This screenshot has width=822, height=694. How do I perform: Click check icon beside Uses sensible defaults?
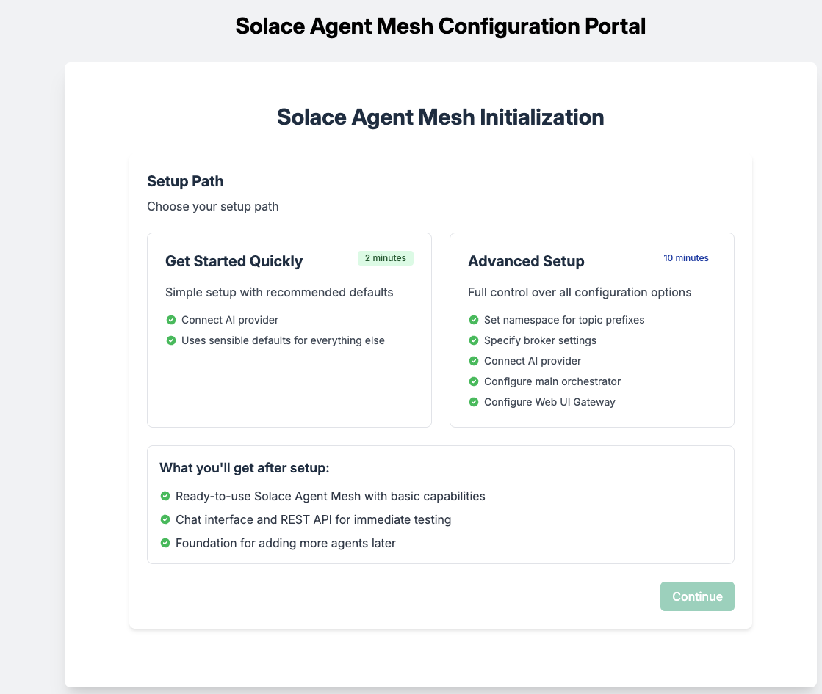171,340
